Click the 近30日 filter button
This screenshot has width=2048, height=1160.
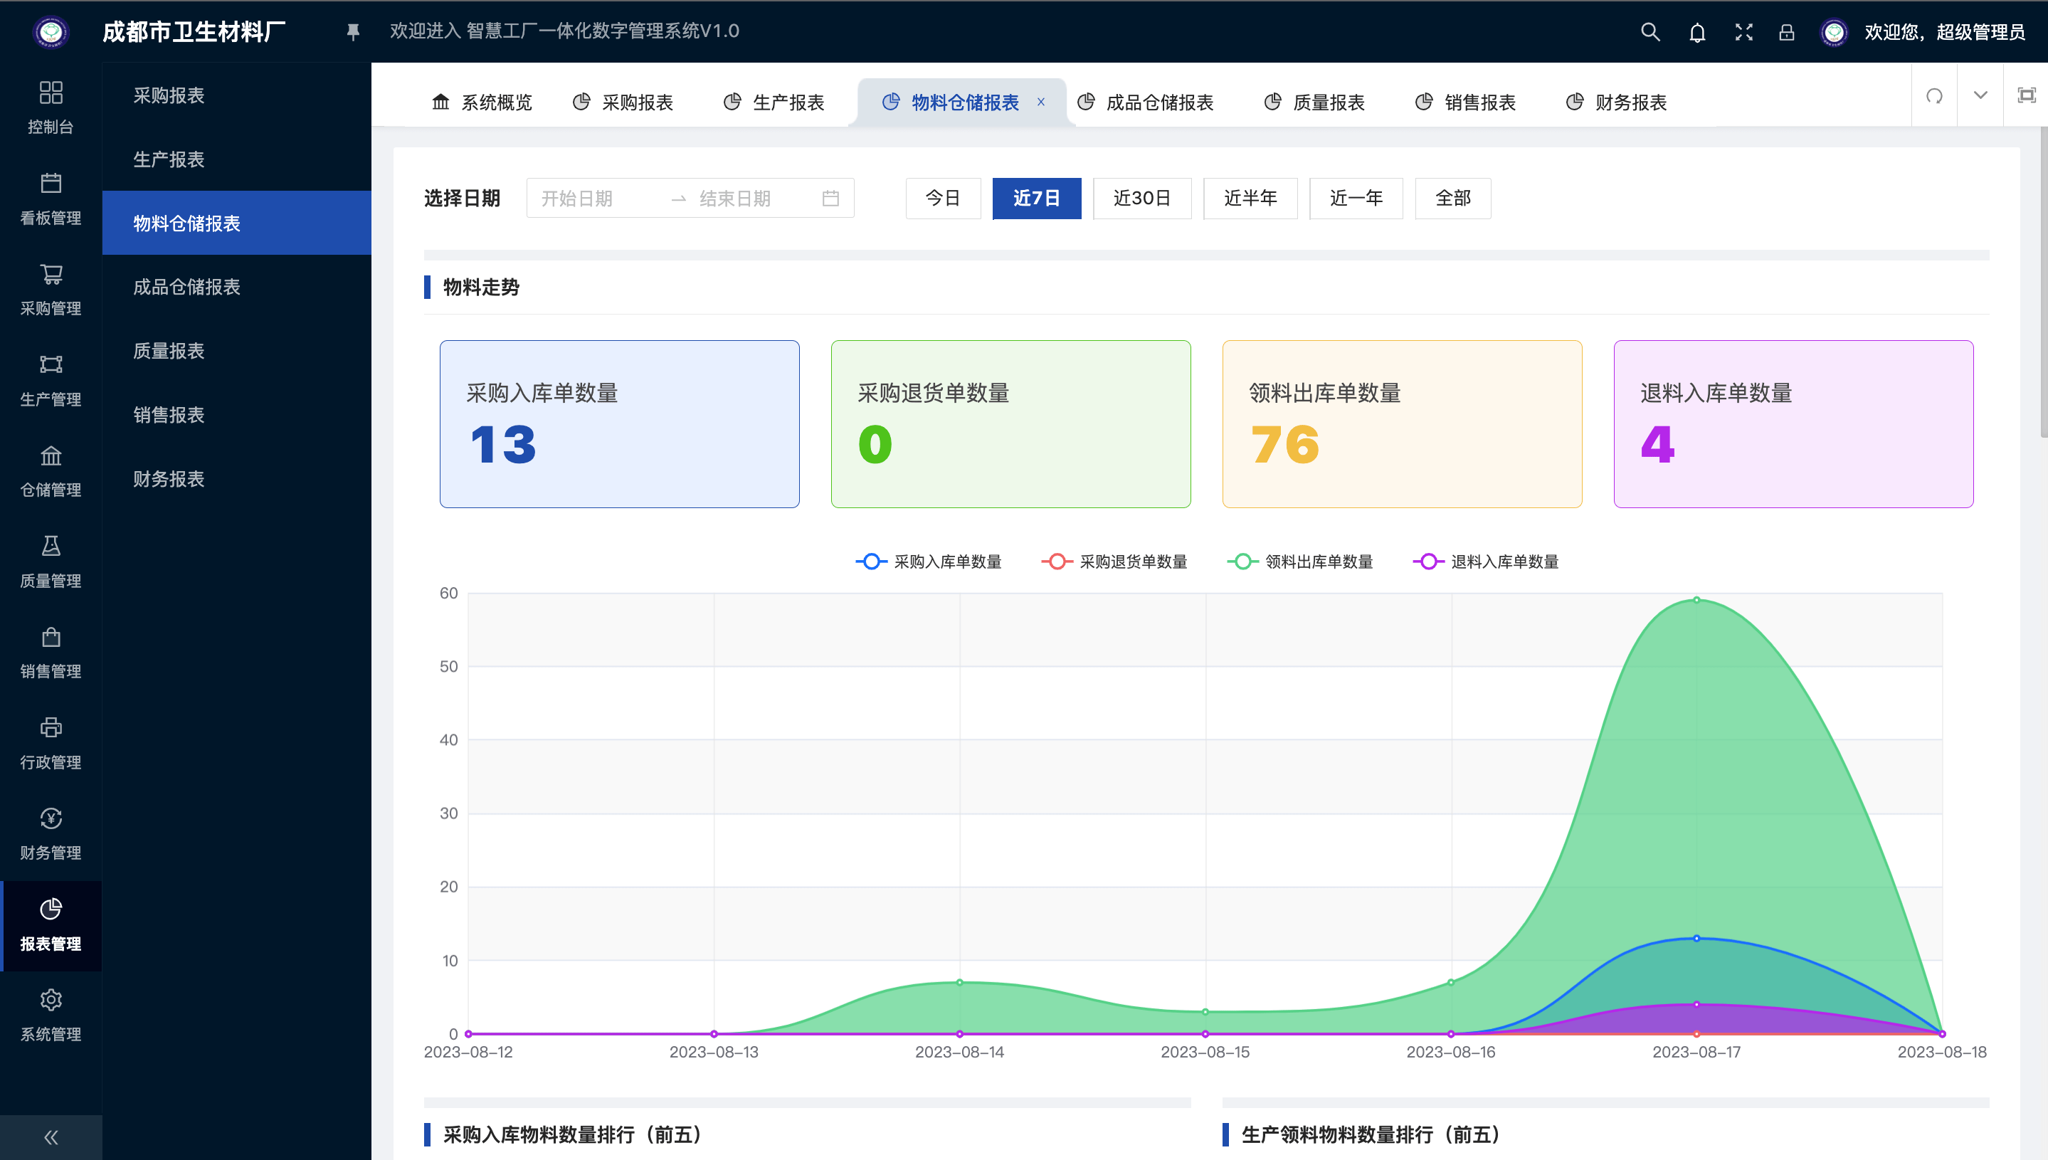click(1141, 199)
